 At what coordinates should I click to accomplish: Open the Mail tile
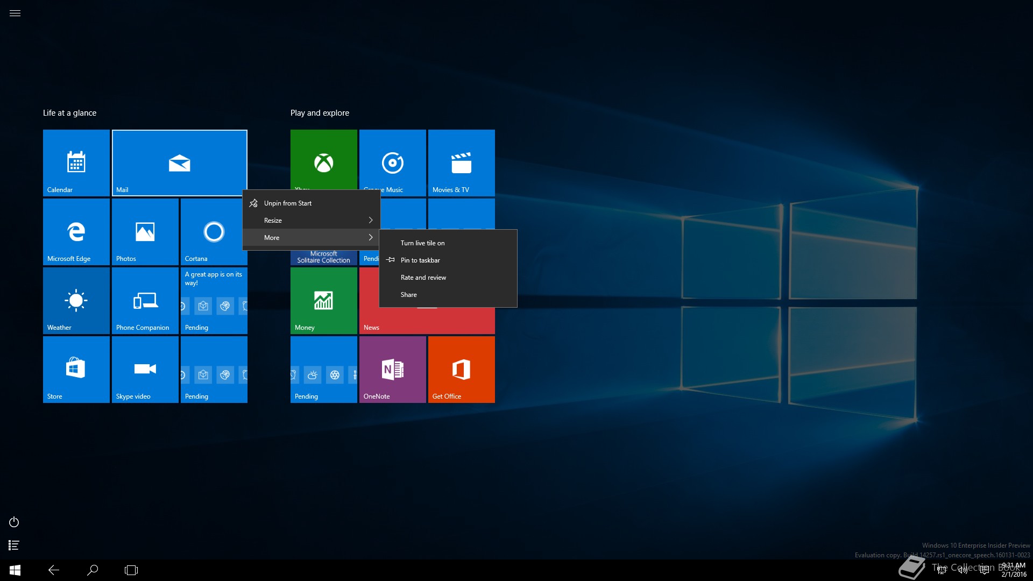pos(180,163)
